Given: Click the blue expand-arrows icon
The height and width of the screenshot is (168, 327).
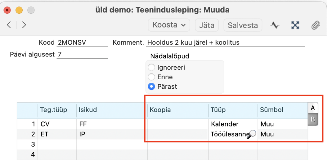Looking at the screenshot, I should 295,25.
